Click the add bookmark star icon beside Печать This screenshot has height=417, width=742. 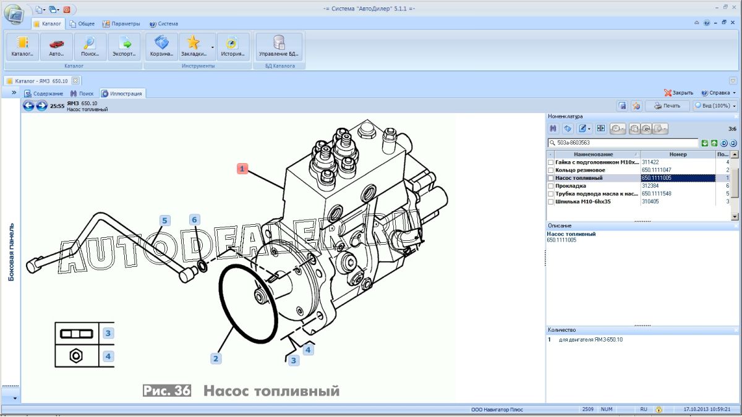pyautogui.click(x=636, y=106)
